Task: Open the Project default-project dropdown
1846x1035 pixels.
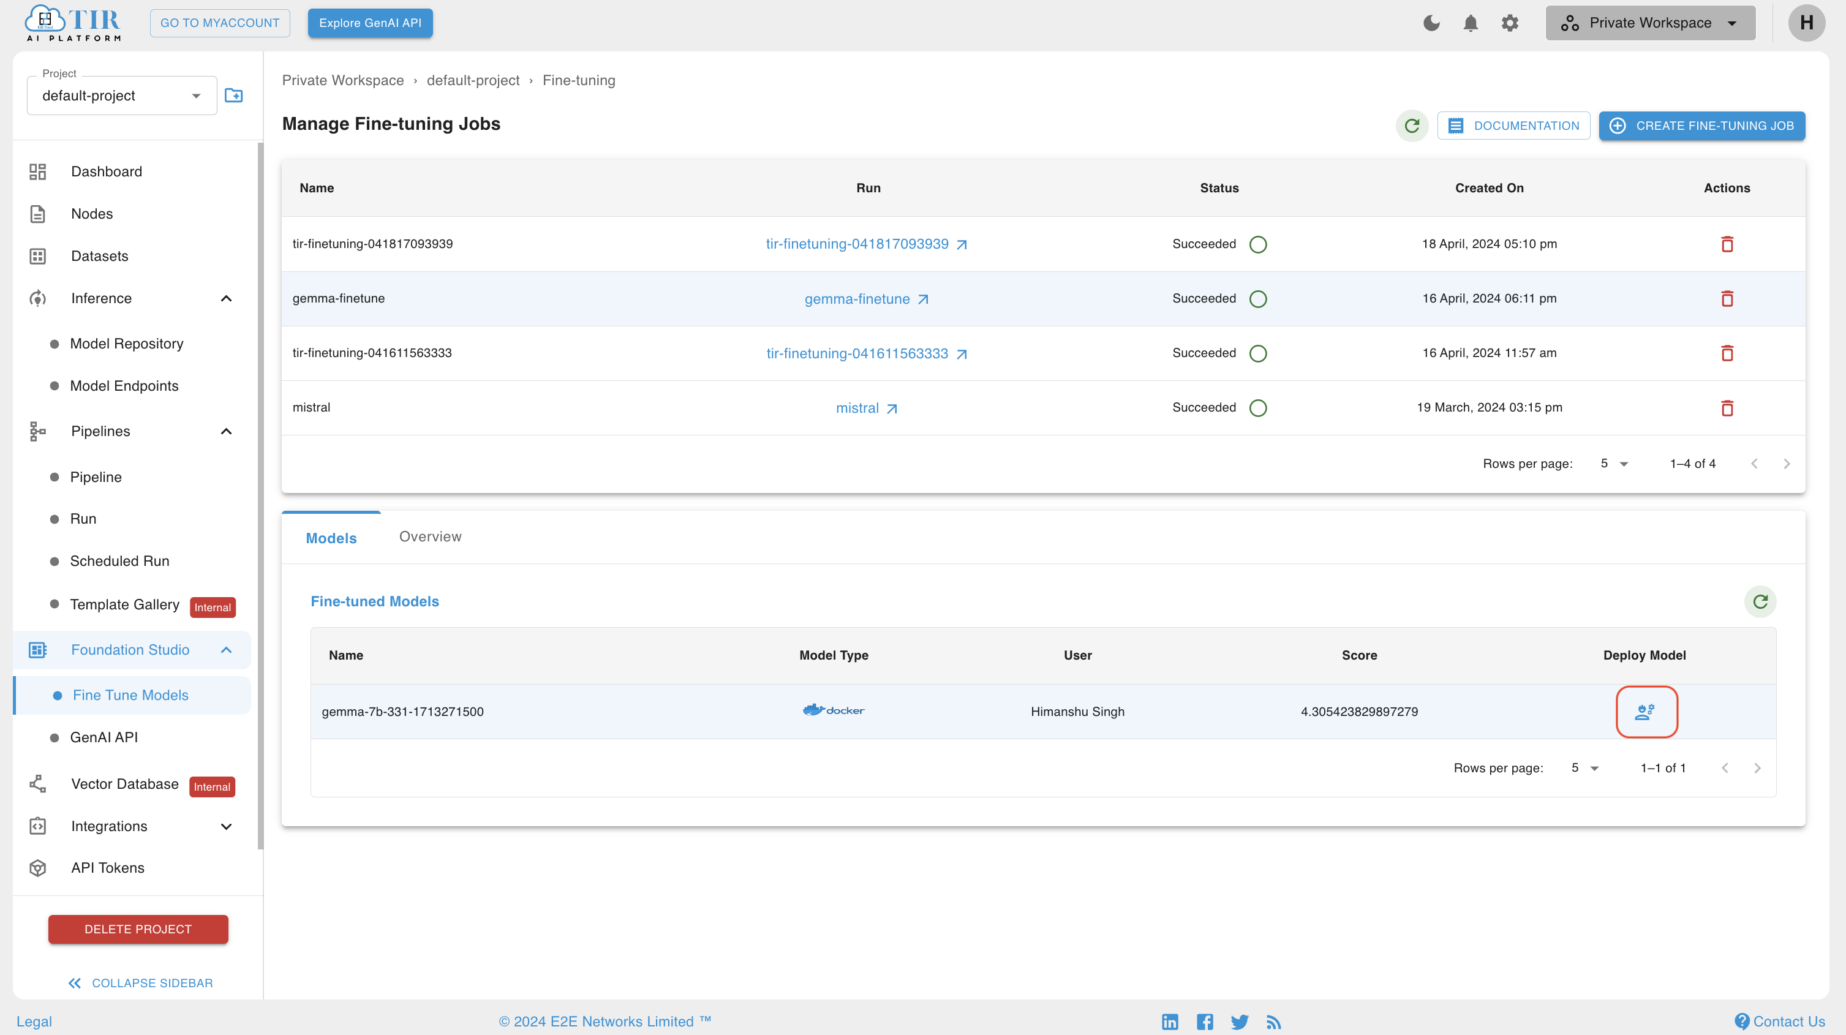Action: (x=122, y=96)
